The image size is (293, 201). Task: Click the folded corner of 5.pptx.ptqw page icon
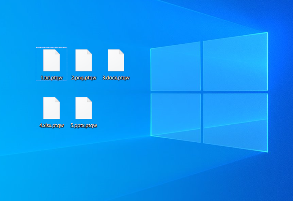point(89,99)
